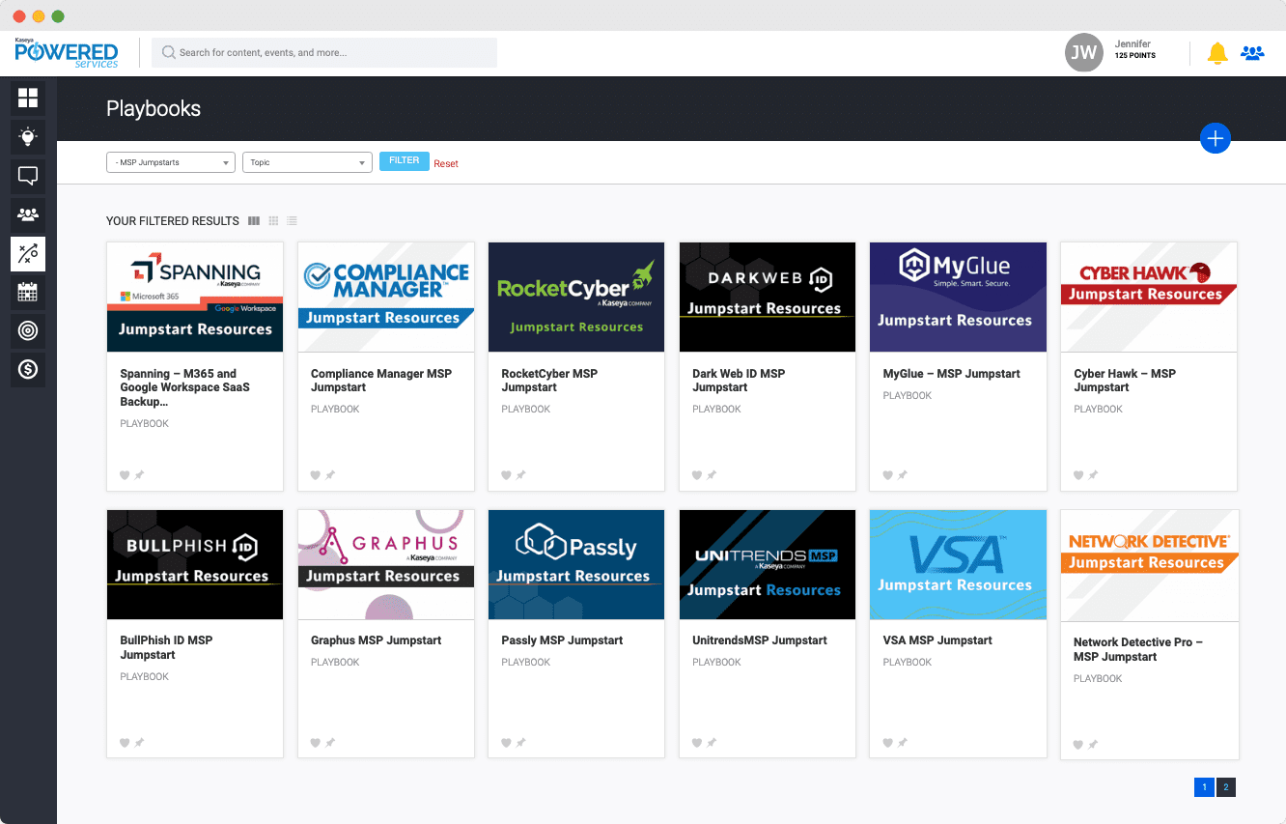Click the notification bell icon
Image resolution: width=1286 pixels, height=824 pixels.
coord(1218,53)
